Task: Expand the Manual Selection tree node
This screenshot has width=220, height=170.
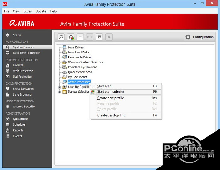Action: (x=59, y=92)
